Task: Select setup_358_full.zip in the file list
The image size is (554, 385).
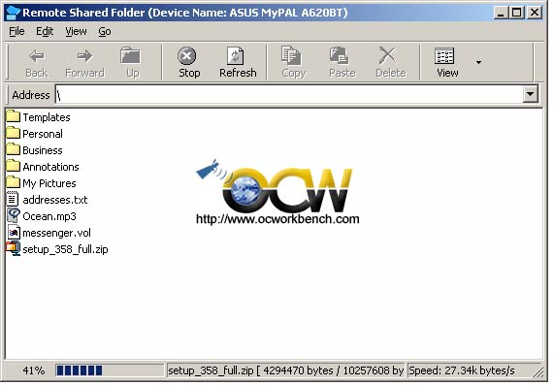Action: (x=65, y=249)
